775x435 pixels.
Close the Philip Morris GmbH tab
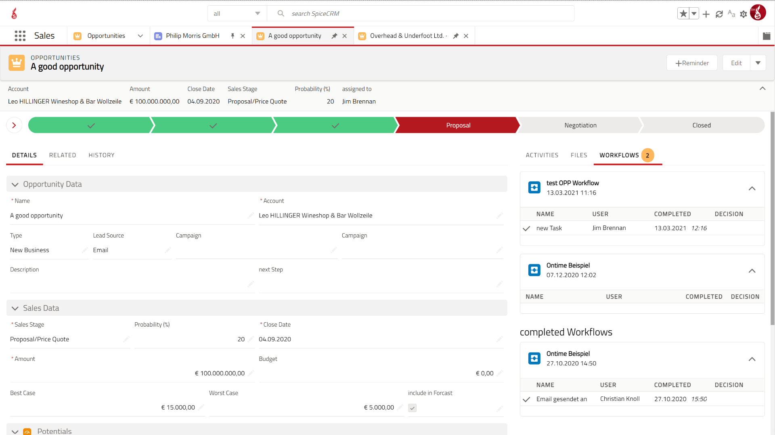click(243, 36)
